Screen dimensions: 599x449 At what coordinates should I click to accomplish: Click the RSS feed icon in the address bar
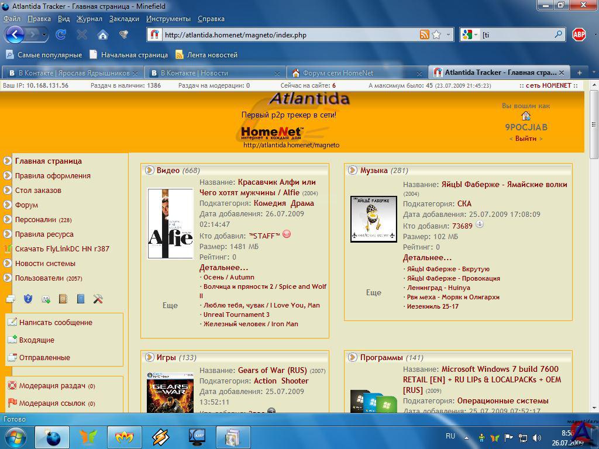pos(425,35)
